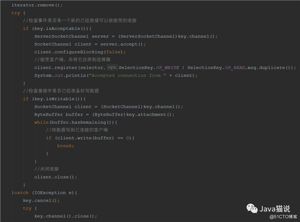The image size is (300, 222).
Task: Click the if (key.isAcceptable()) line
Action: coord(57,28)
